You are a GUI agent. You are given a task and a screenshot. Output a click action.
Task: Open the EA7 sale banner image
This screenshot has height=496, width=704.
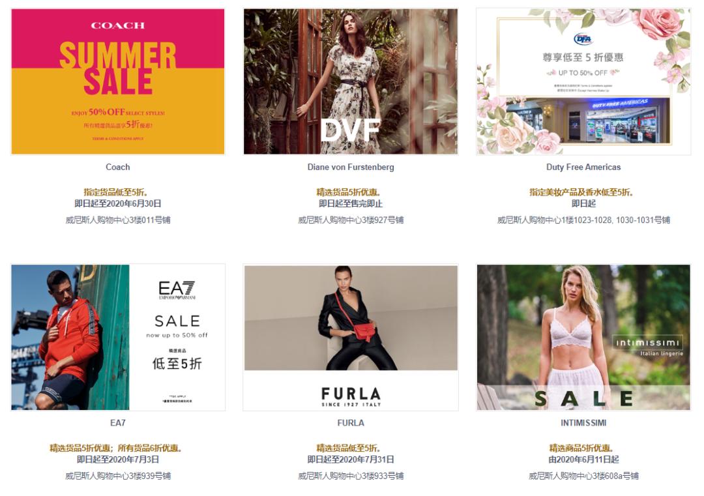(117, 337)
